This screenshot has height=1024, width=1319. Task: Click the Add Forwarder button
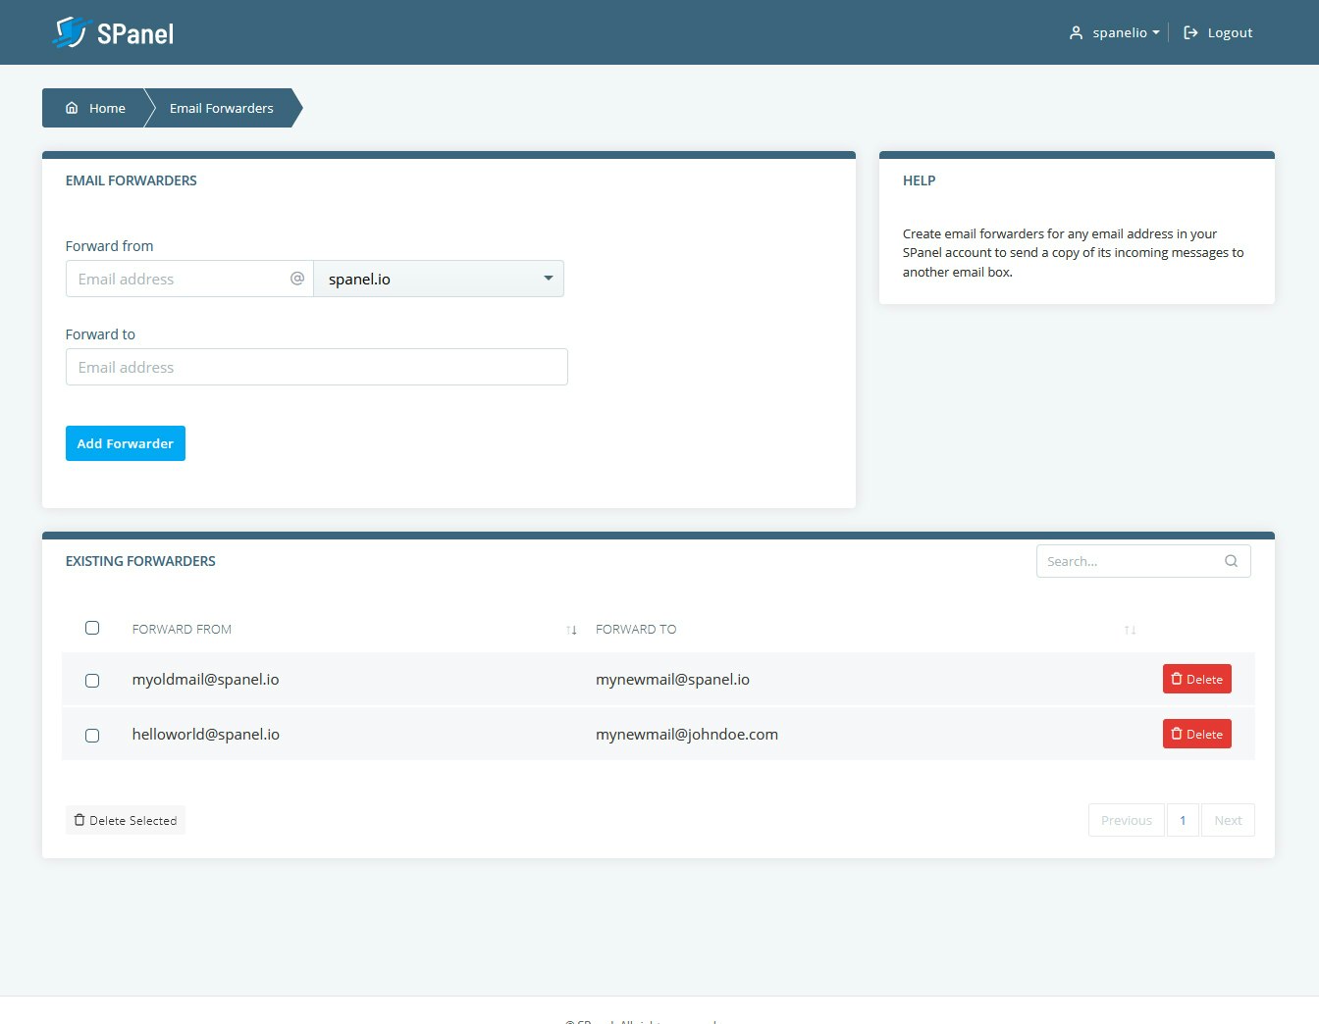click(125, 442)
